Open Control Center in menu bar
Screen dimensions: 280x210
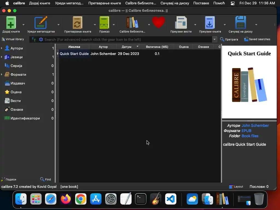point(233,3)
